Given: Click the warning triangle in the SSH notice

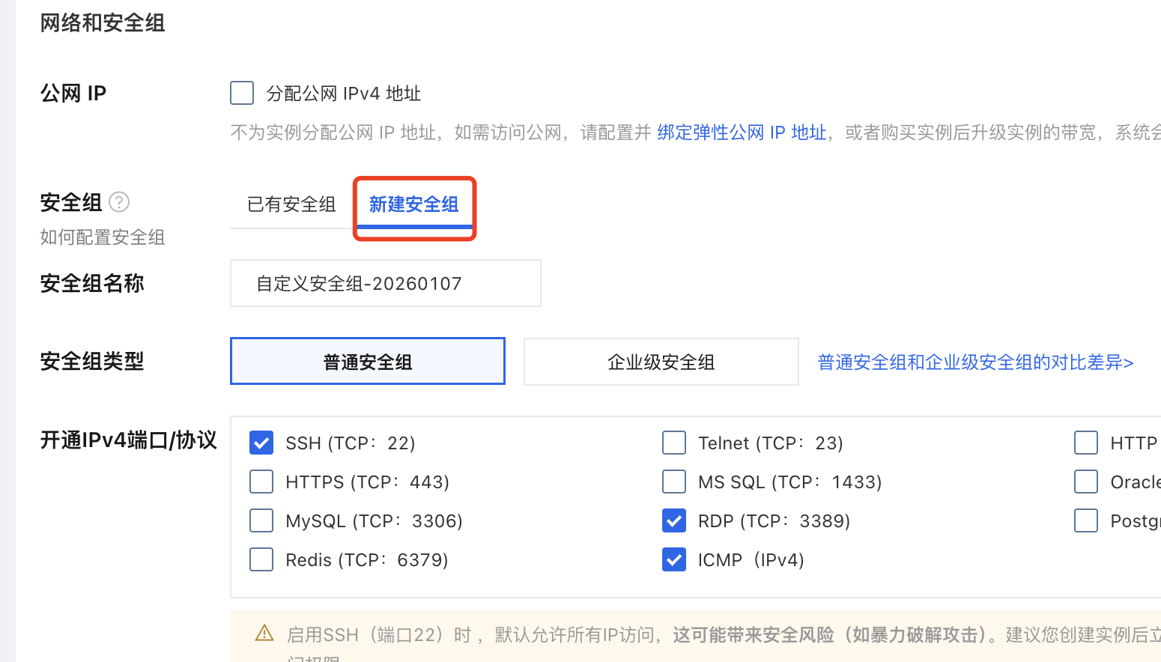Looking at the screenshot, I should (x=264, y=633).
